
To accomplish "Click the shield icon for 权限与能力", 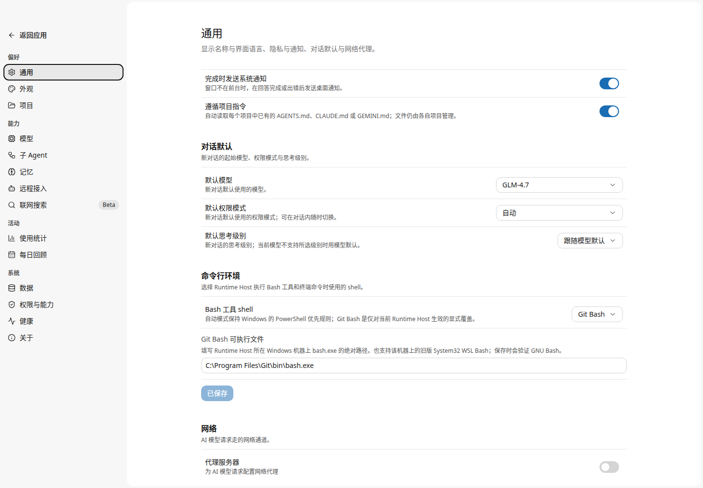I will click(x=12, y=305).
